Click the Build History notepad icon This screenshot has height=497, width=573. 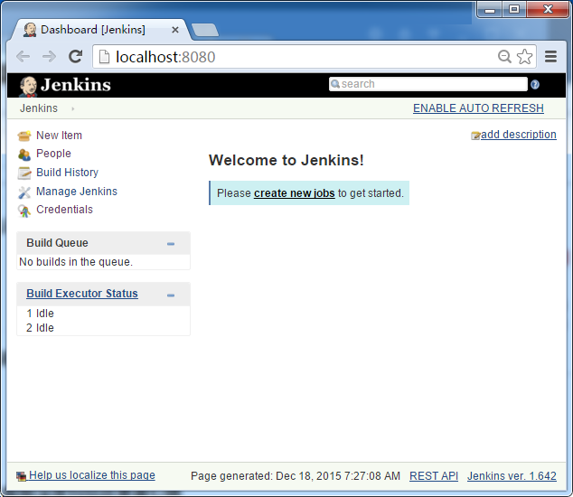(24, 173)
